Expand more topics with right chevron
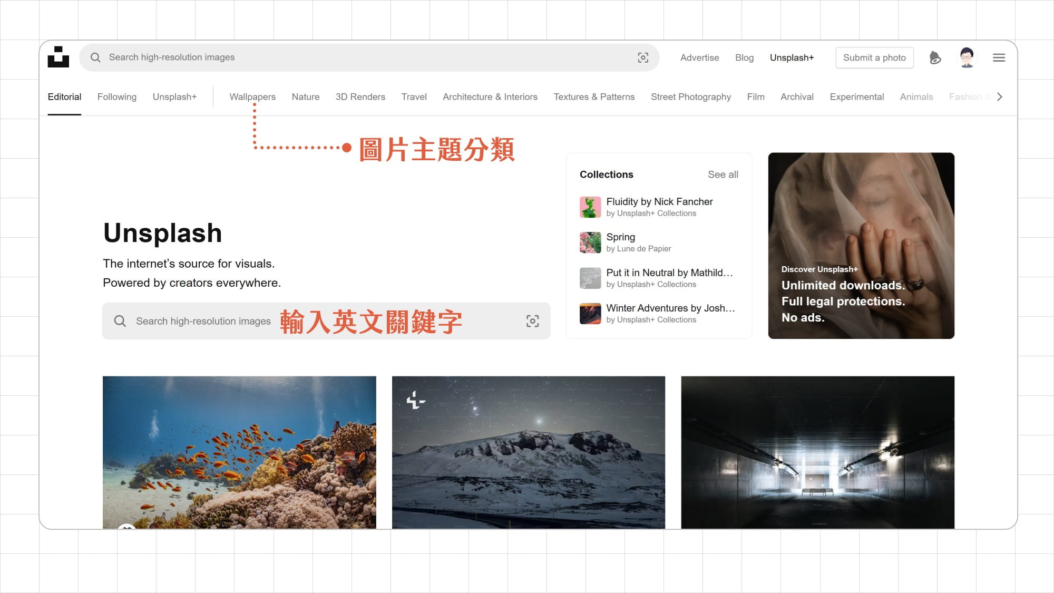The width and height of the screenshot is (1054, 593). click(x=999, y=96)
